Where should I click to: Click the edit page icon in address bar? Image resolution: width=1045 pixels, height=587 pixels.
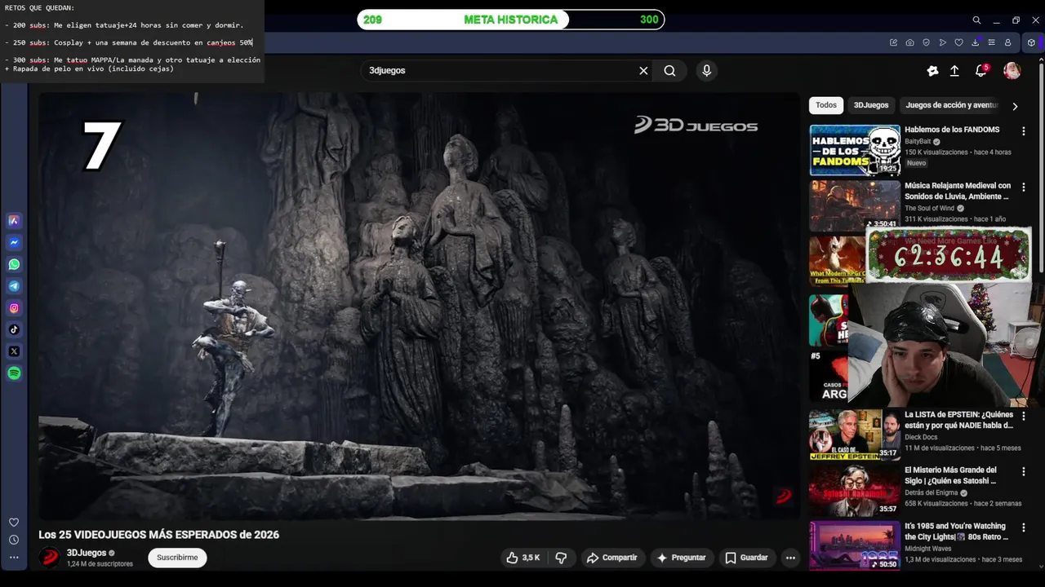[893, 42]
